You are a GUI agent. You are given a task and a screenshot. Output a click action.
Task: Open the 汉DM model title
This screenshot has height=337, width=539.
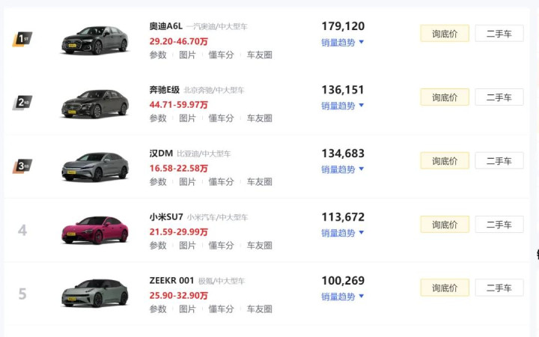[x=161, y=154]
